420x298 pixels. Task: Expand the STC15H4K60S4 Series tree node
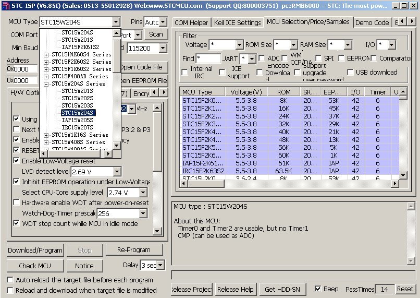tap(46, 55)
